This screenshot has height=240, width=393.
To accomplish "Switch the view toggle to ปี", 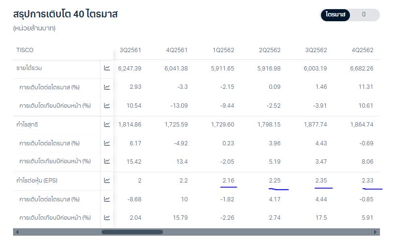I will pyautogui.click(x=364, y=14).
